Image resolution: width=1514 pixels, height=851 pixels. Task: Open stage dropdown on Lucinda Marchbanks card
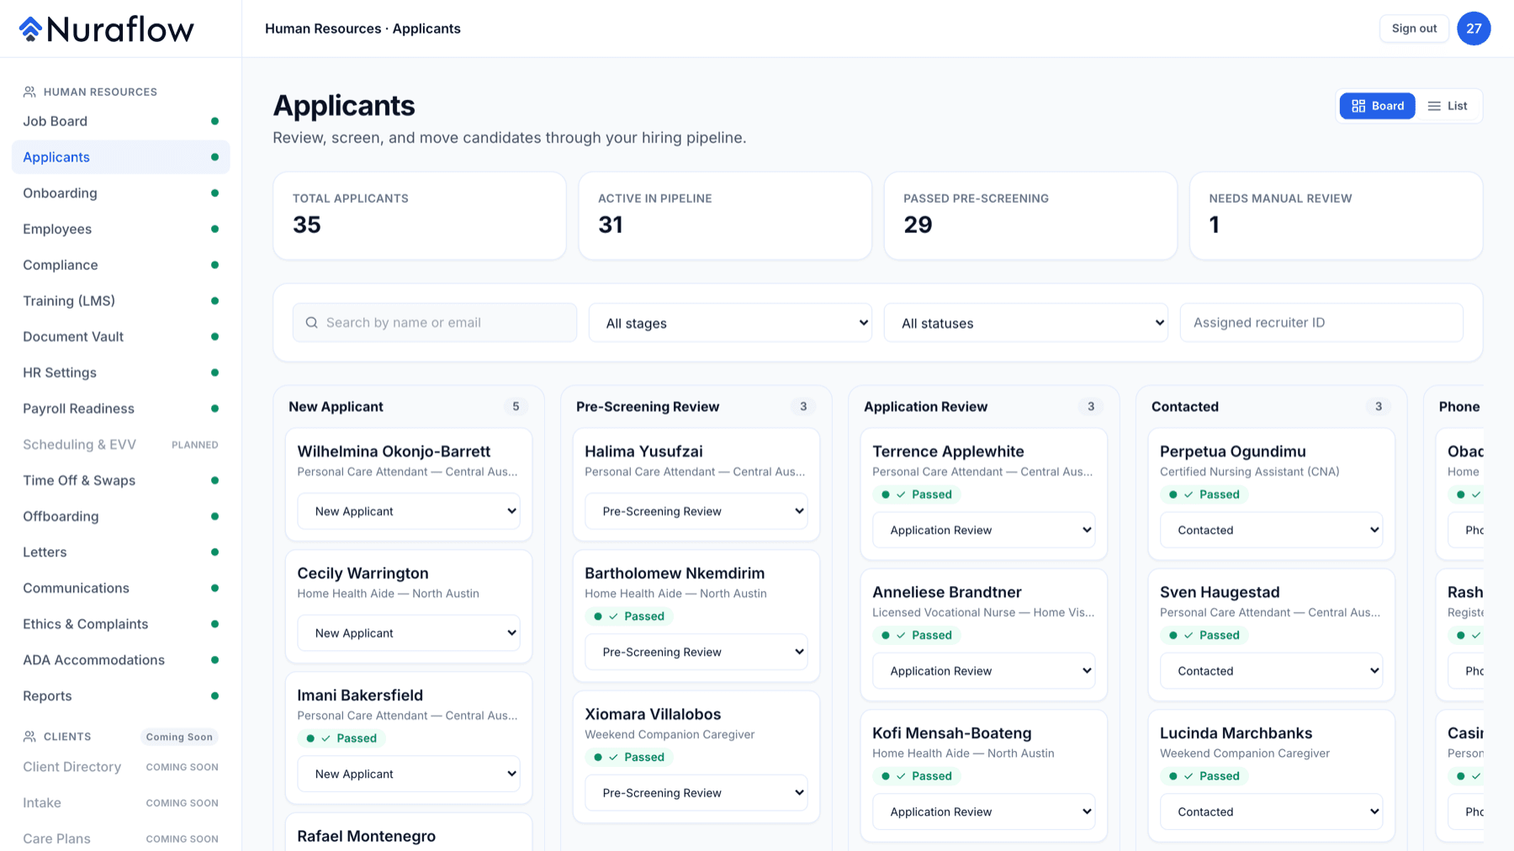(1272, 811)
